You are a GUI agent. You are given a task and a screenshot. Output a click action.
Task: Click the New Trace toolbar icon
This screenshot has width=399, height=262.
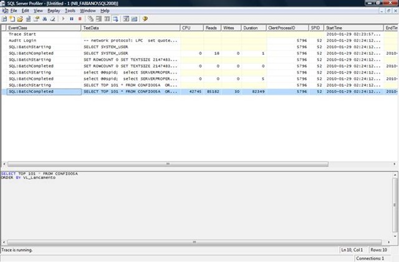point(5,19)
